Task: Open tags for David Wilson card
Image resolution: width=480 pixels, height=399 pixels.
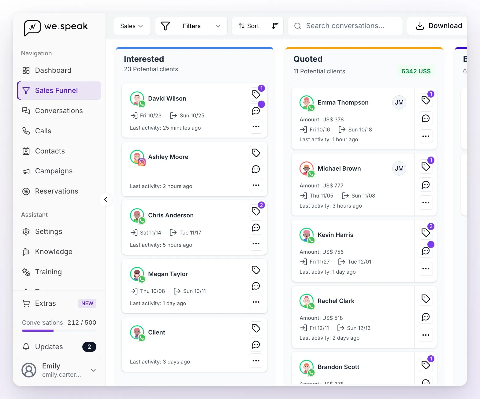Action: [256, 94]
